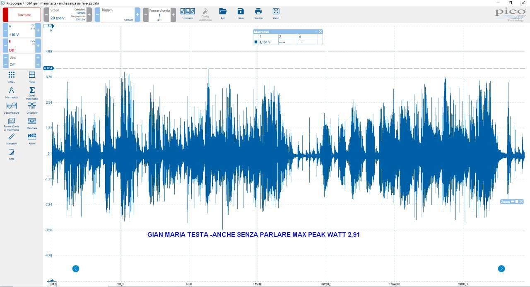Click the Stampa print button

(x=258, y=14)
